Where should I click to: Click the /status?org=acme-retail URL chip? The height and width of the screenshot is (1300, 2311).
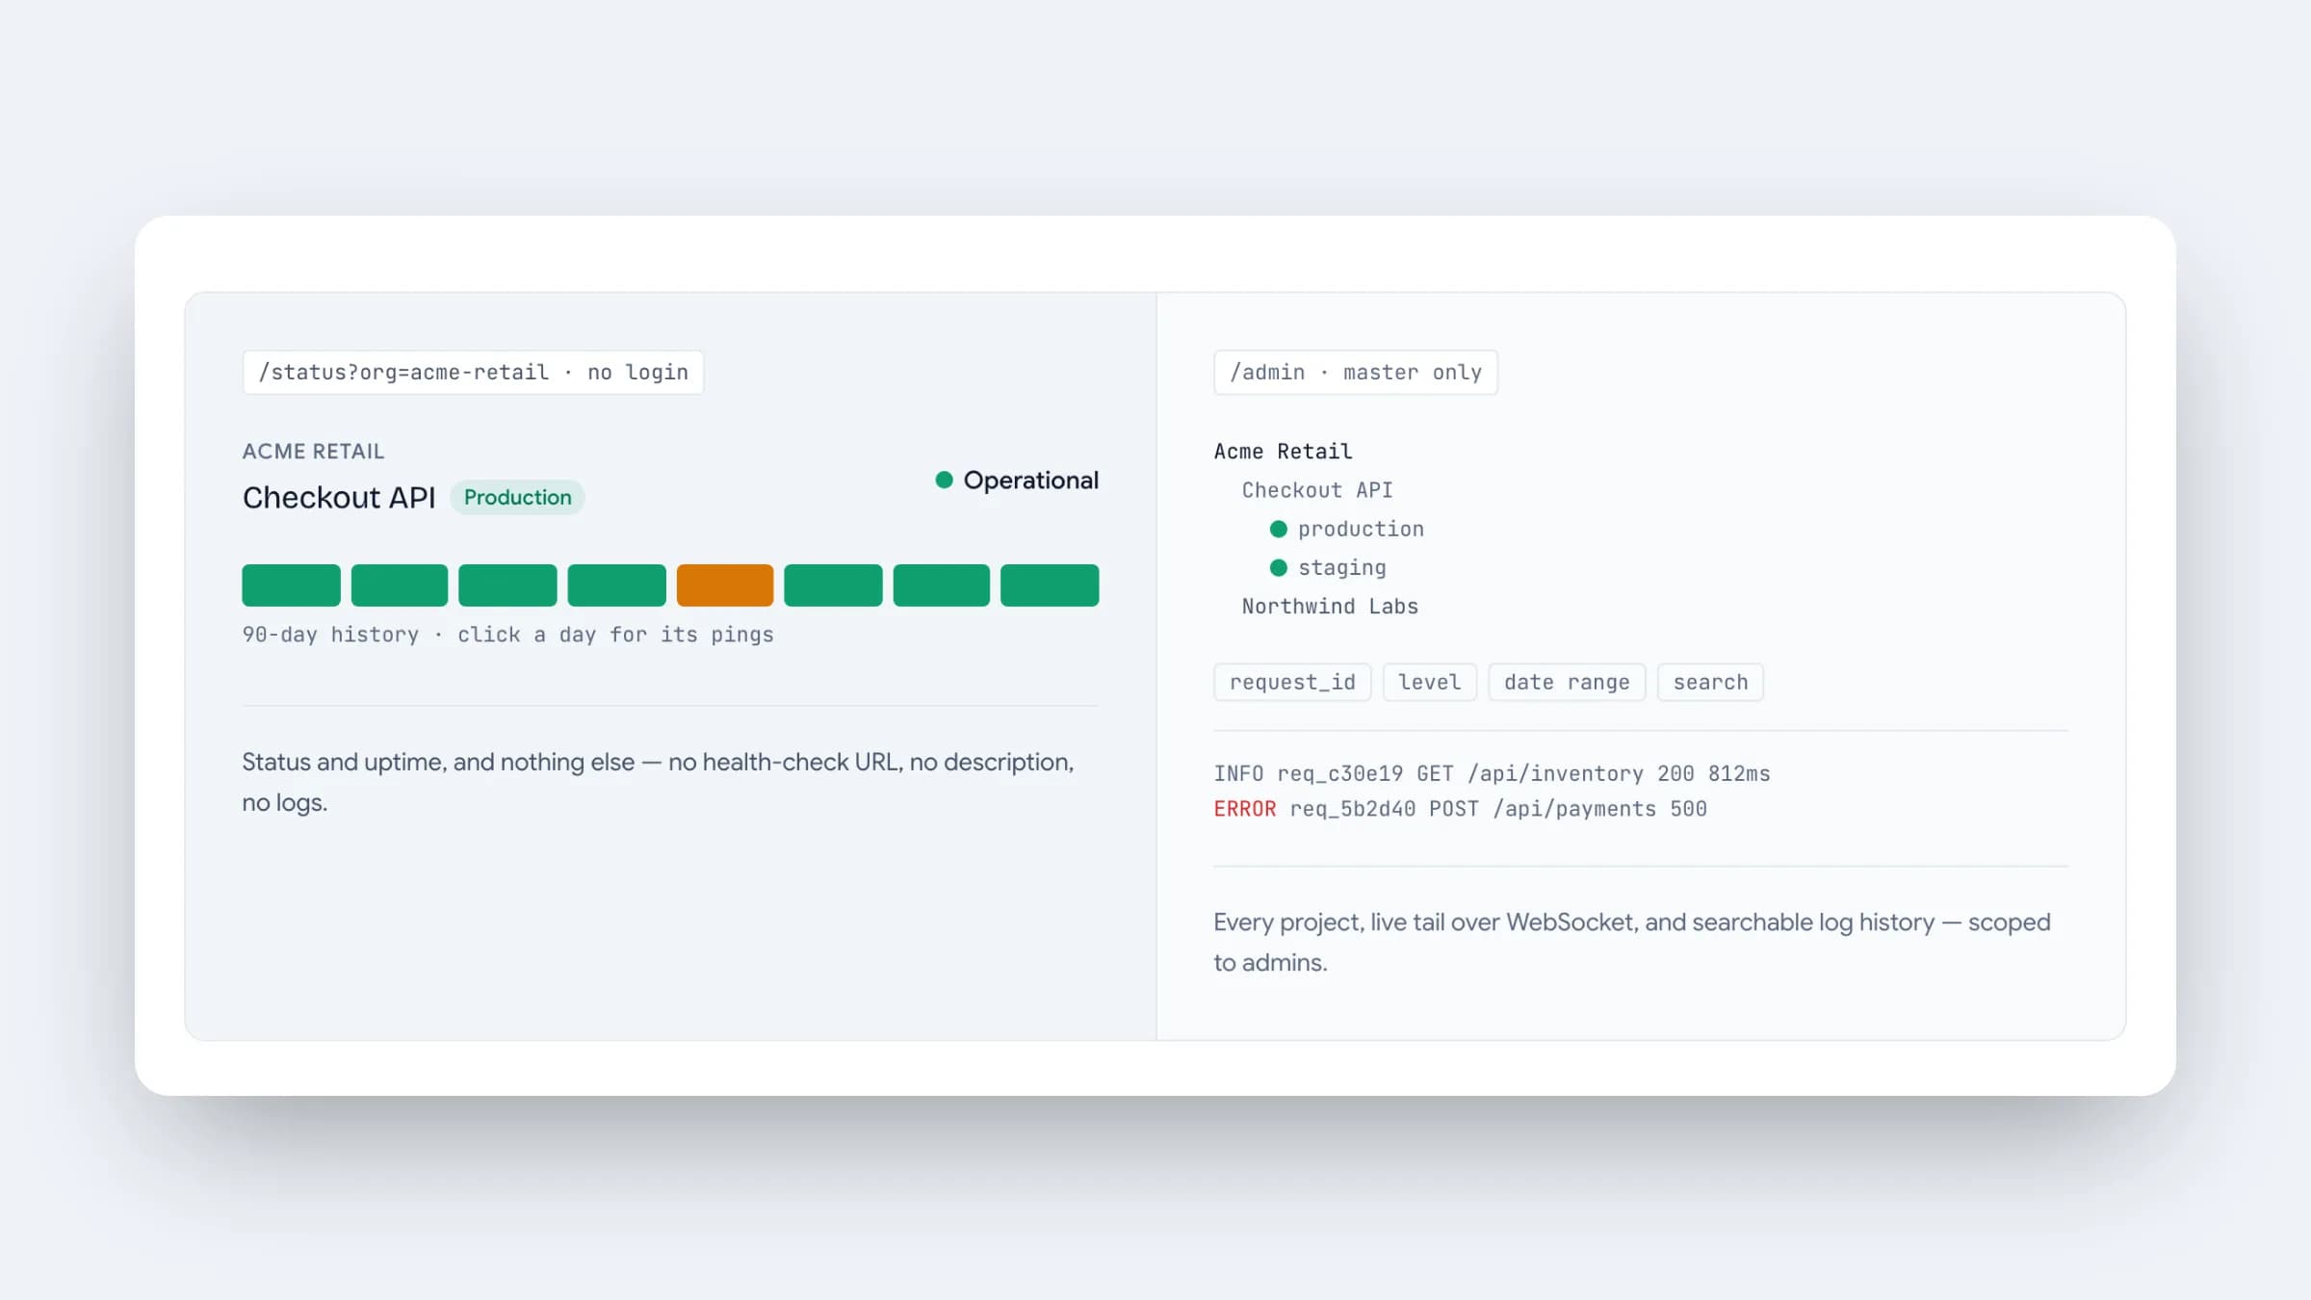473,372
